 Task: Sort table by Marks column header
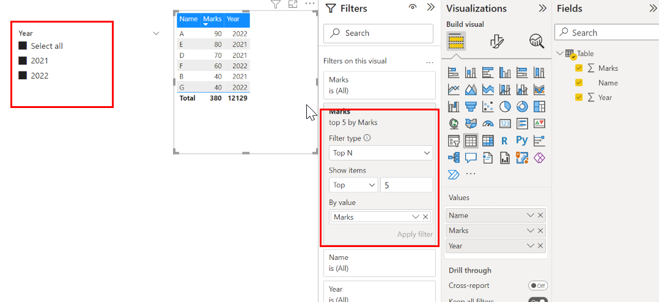[x=212, y=19]
